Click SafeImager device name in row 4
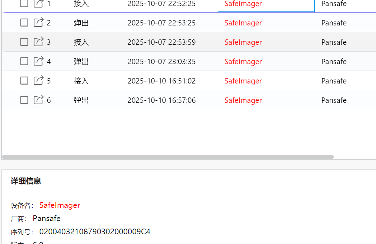 pos(243,62)
